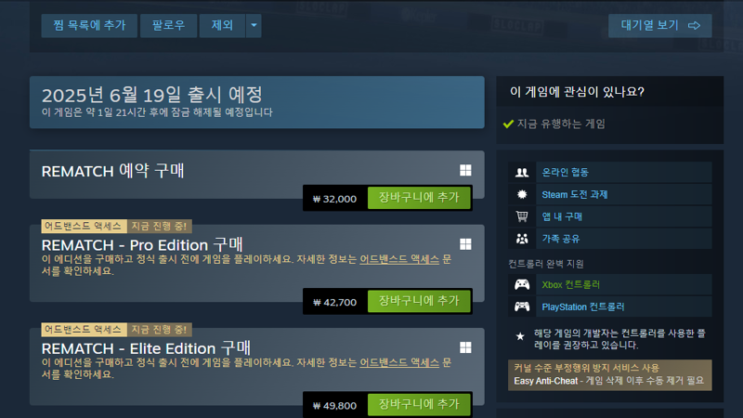The image size is (743, 418).
Task: Open the 온라인 협동 category link
Action: pyautogui.click(x=565, y=172)
